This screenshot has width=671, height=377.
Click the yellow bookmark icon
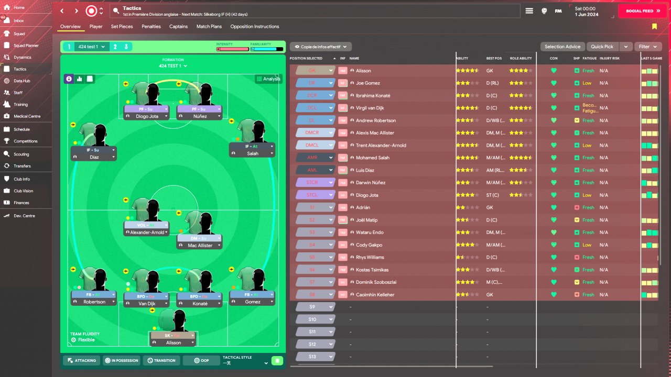tap(654, 27)
